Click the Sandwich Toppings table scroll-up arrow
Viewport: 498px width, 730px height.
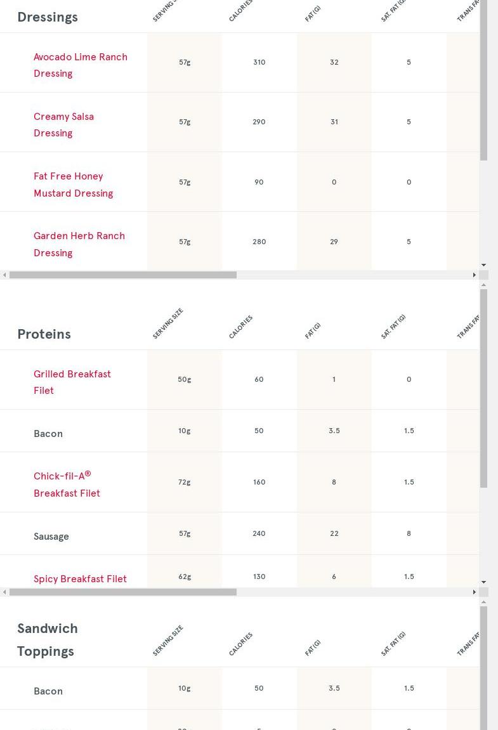point(483,602)
